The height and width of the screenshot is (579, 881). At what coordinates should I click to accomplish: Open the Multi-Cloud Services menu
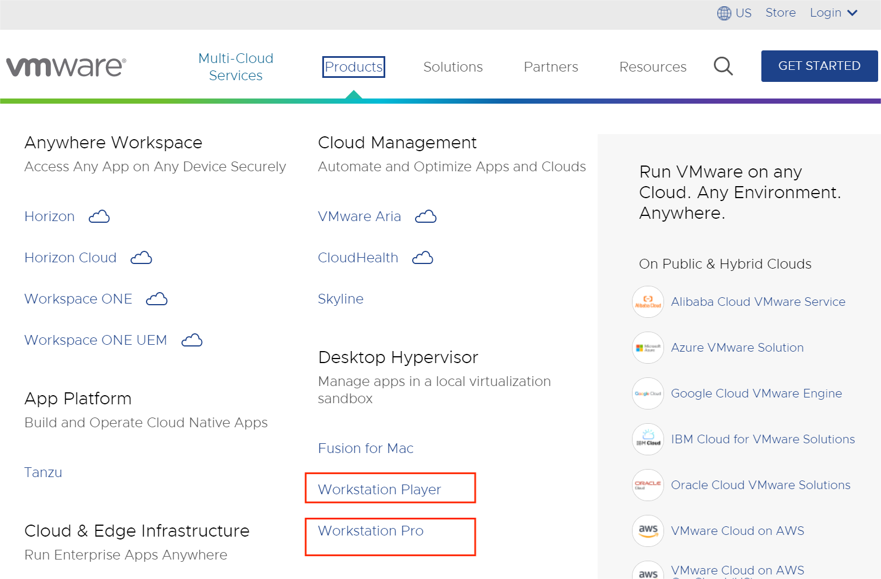236,66
